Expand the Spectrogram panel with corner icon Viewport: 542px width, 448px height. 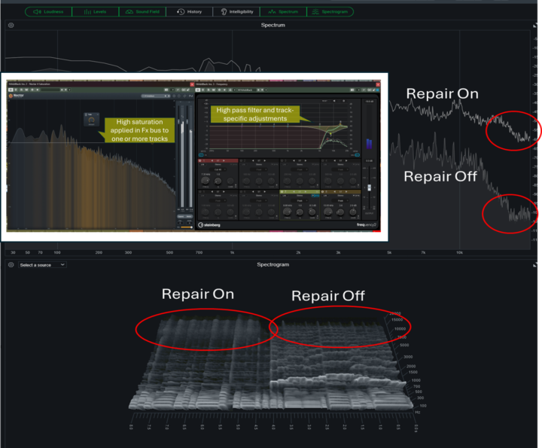click(x=535, y=265)
